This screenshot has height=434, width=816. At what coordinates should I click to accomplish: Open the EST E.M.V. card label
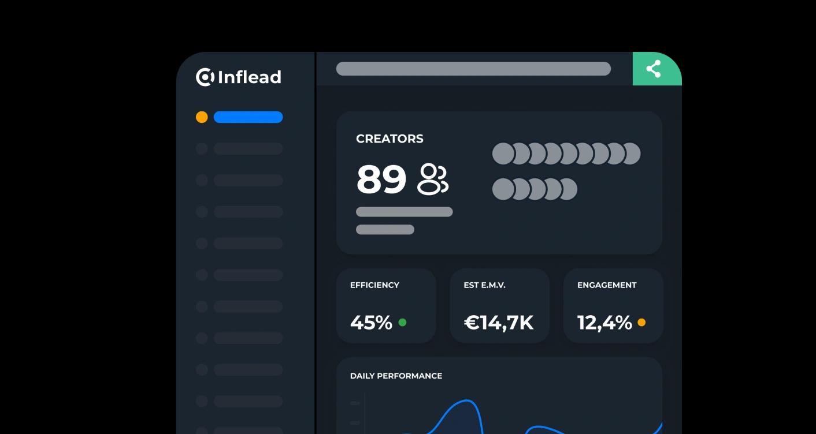point(484,285)
